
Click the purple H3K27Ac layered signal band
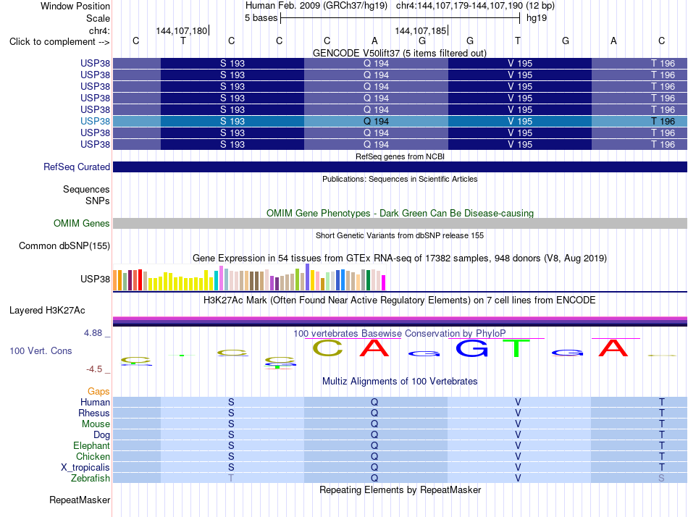pyautogui.click(x=400, y=321)
